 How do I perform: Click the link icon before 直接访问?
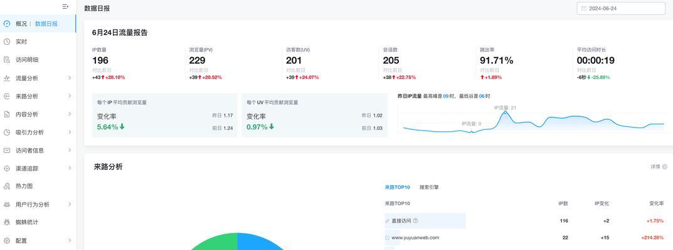pos(388,221)
